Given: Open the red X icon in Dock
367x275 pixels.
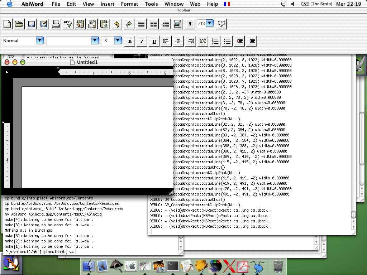Looking at the screenshot, I should click(x=229, y=266).
